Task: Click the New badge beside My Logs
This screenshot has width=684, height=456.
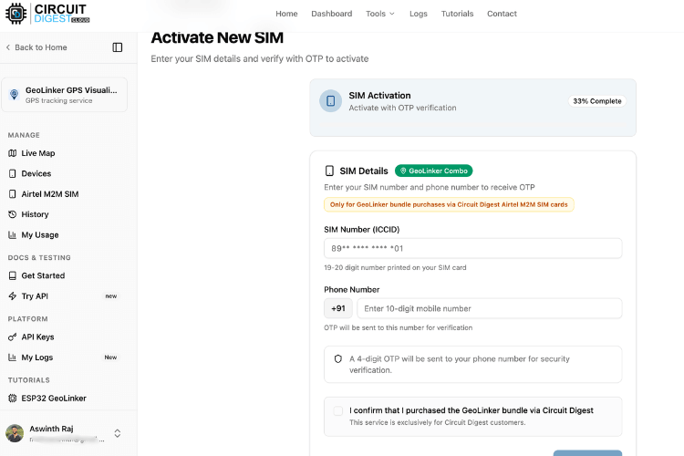Action: [x=110, y=358]
